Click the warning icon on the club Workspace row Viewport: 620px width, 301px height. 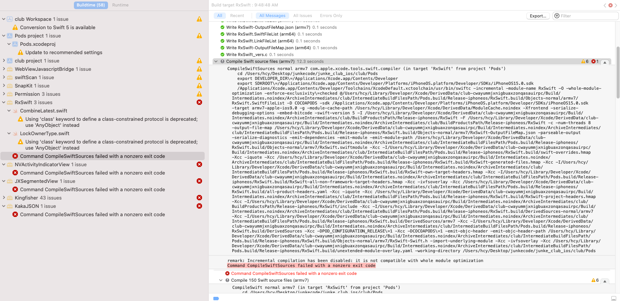199,19
